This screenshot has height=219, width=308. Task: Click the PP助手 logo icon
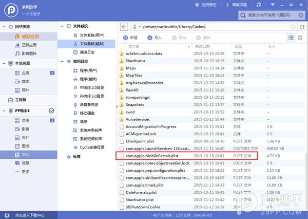(x=11, y=10)
